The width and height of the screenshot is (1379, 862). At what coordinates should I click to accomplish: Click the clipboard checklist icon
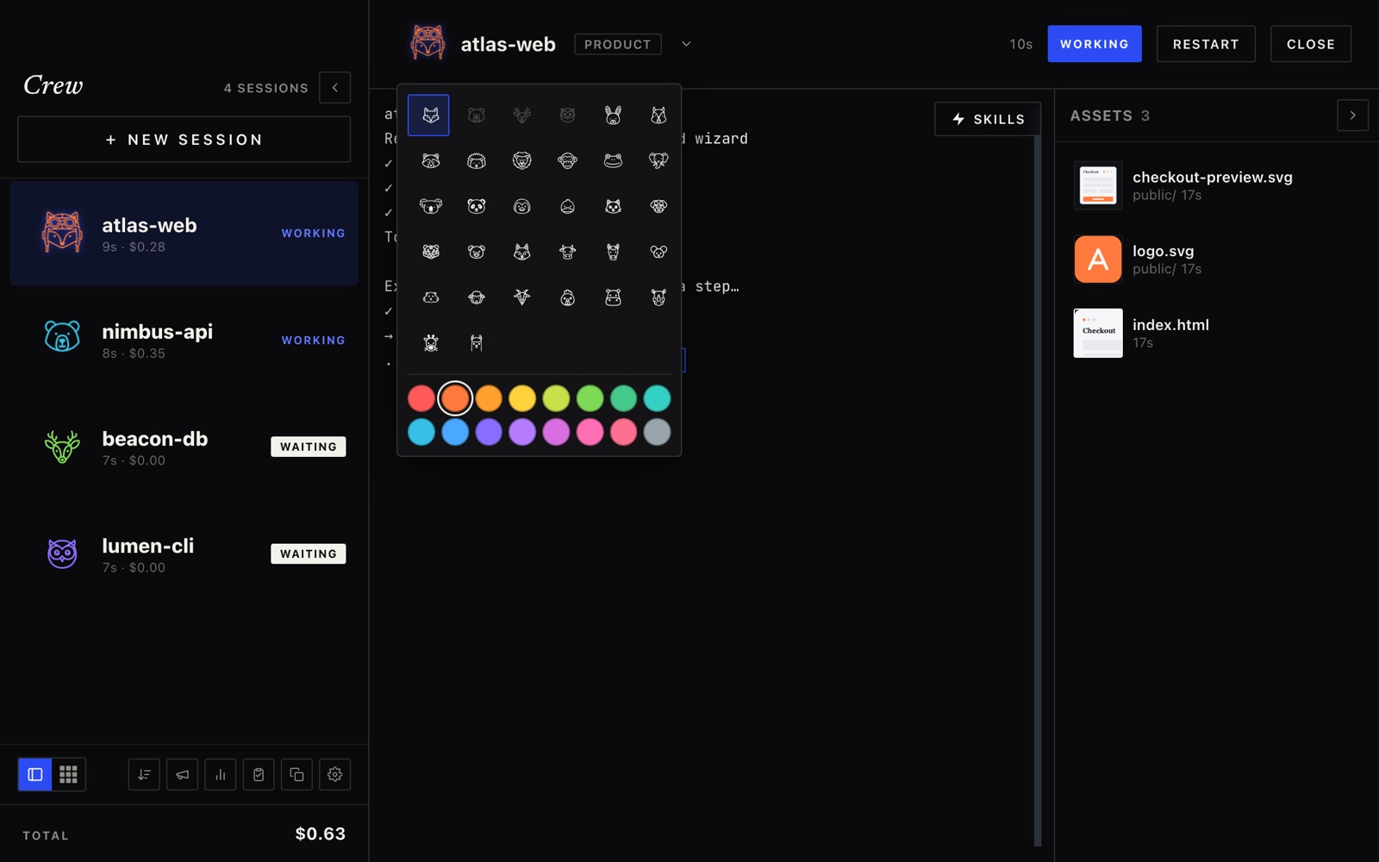click(x=259, y=775)
